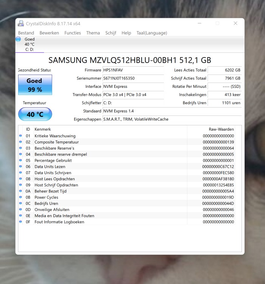Select the Bedrijfs Uren attribute row 0C
The width and height of the screenshot is (265, 284).
coord(126,204)
